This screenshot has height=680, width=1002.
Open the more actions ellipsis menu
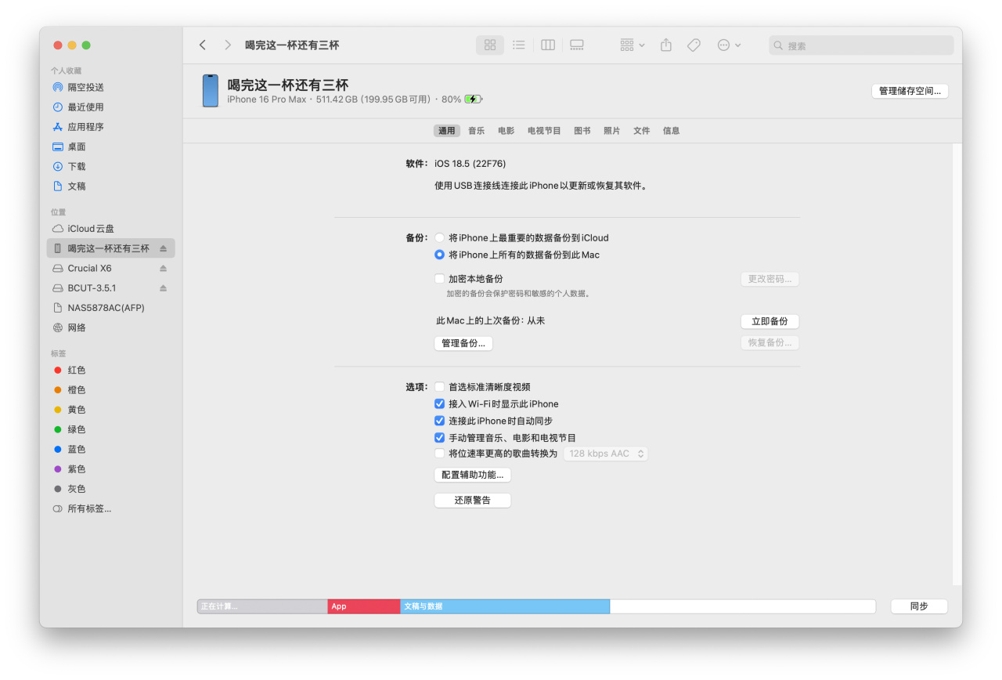click(730, 45)
